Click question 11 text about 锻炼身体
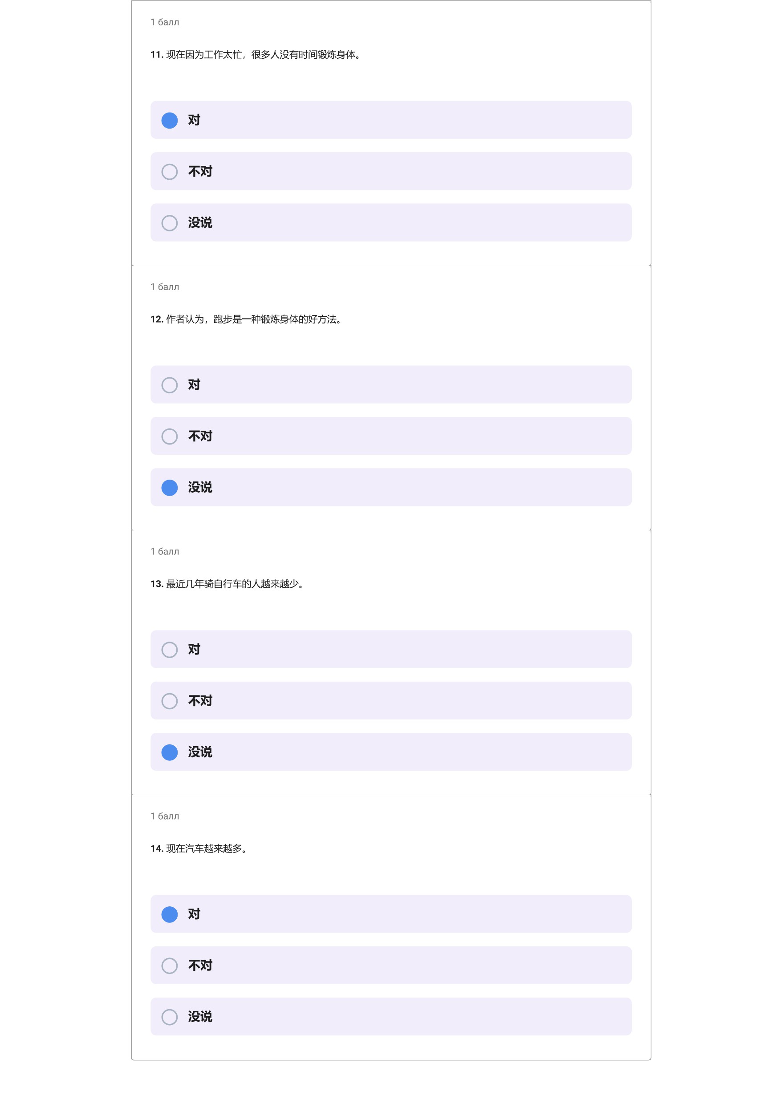Viewport: 780px width, 1103px height. click(256, 55)
